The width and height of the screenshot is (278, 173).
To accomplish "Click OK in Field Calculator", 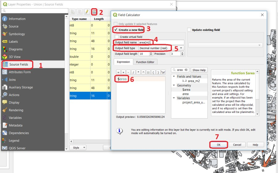I will tap(219, 145).
